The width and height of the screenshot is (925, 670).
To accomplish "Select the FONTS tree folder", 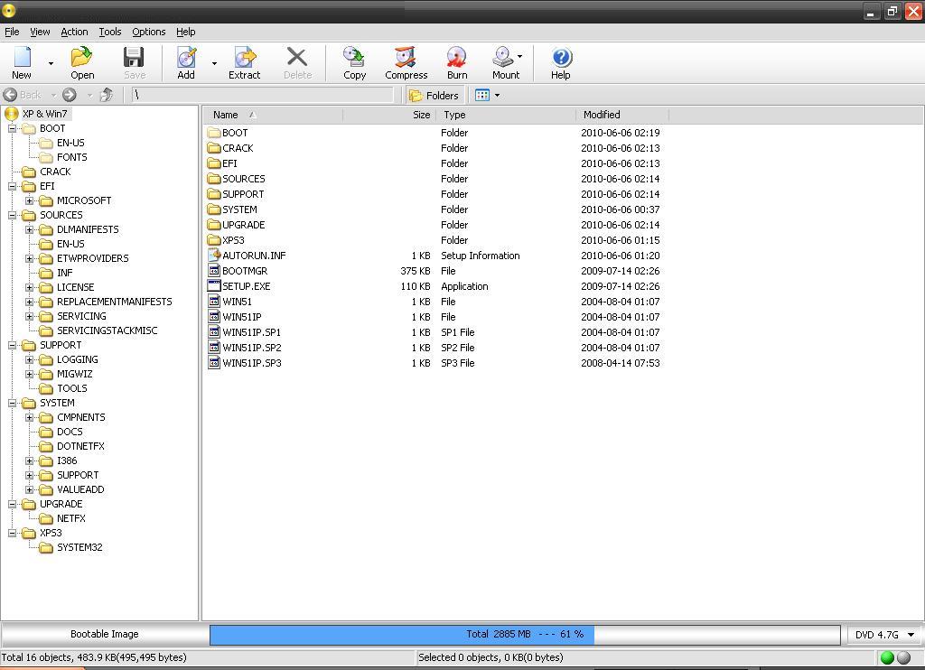I will (x=72, y=157).
